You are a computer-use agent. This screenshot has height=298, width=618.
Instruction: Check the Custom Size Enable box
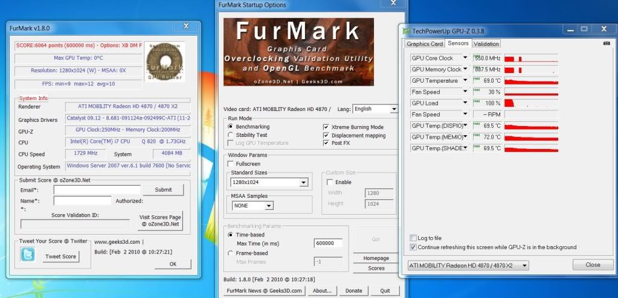[x=330, y=182]
